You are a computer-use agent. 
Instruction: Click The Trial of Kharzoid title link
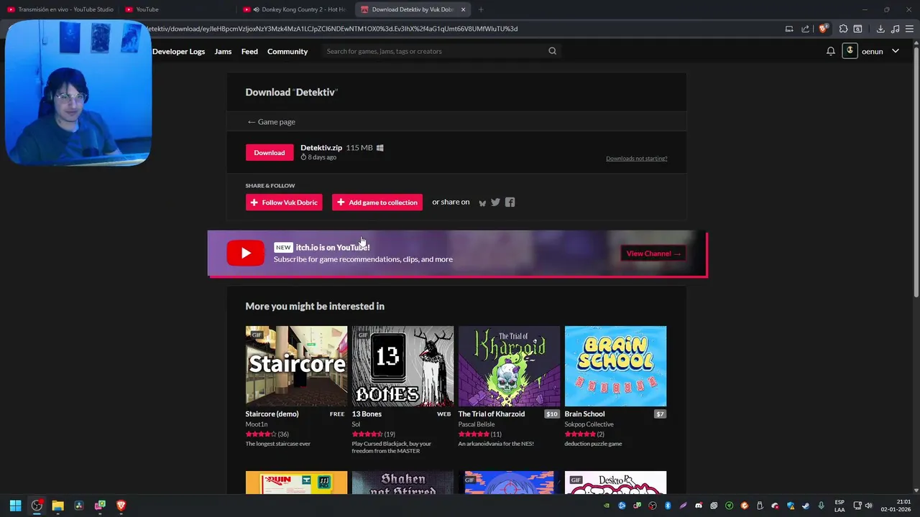coord(492,414)
